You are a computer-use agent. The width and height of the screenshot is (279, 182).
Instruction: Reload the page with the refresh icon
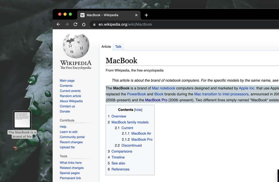click(x=75, y=24)
